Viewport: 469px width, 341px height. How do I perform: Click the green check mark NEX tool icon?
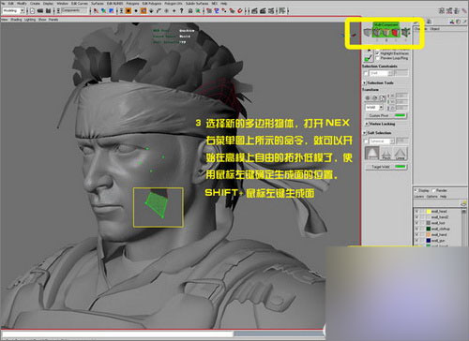(369, 57)
